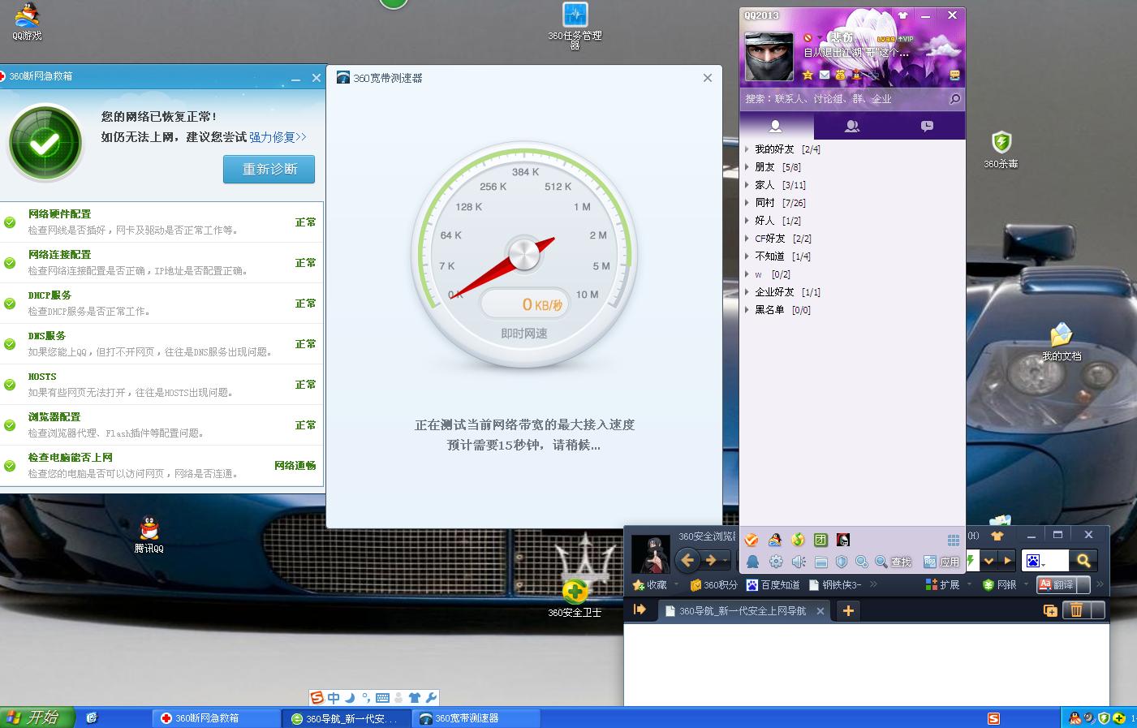Screen dimensions: 1137x728
Task: Select the 检查电脑能否上网 row
Action: tap(162, 465)
